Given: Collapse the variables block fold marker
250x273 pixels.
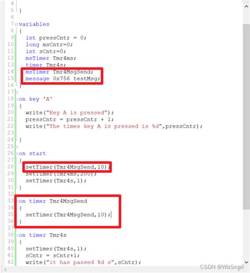Looking at the screenshot, I should [16, 24].
